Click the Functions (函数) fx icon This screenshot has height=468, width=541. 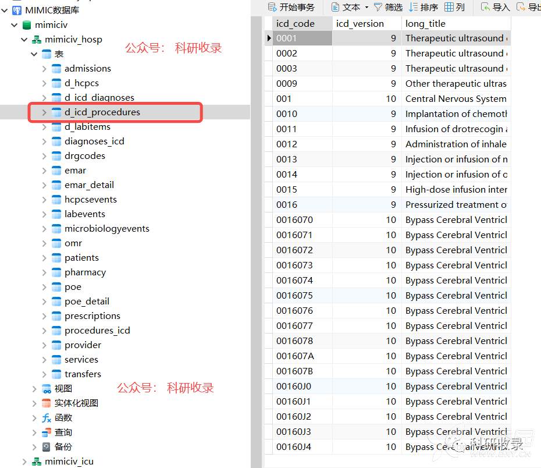[x=47, y=418]
